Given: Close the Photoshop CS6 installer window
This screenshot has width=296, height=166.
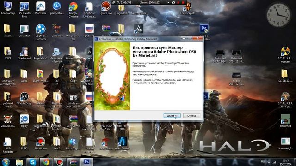Looking at the screenshot, I should tap(197, 38).
